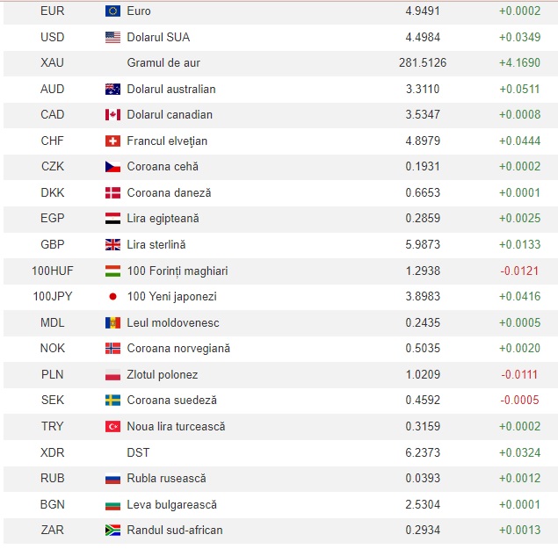Click the Turkish flag icon
The image size is (558, 549).
112,427
